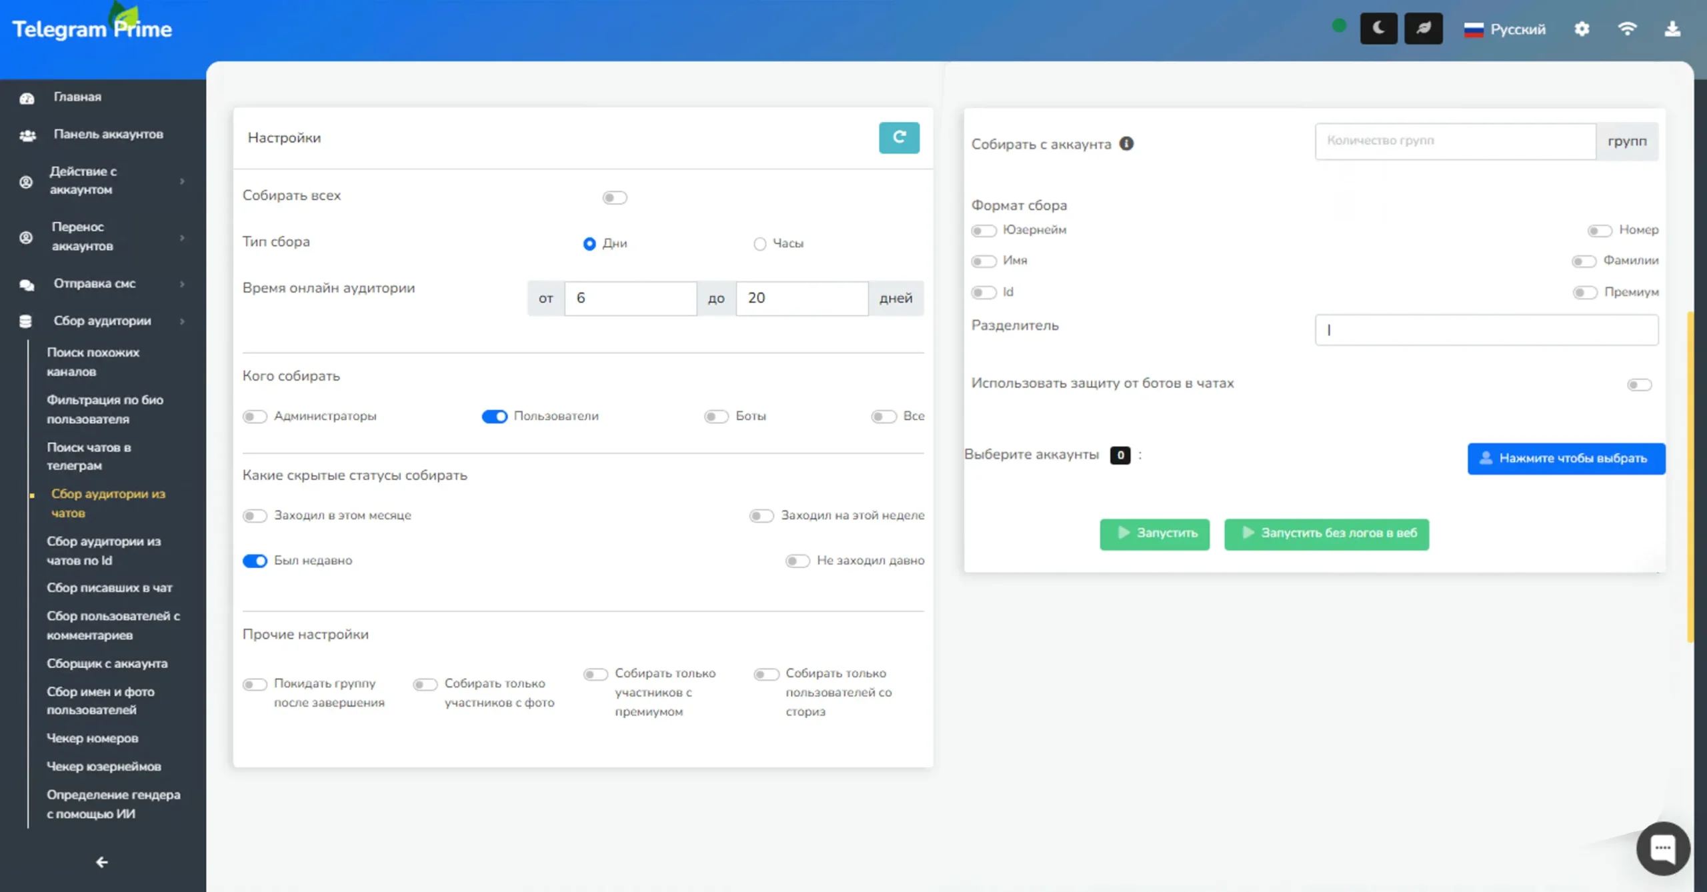The width and height of the screenshot is (1707, 892).
Task: Turn off the Пользователи toggle
Action: 494,417
